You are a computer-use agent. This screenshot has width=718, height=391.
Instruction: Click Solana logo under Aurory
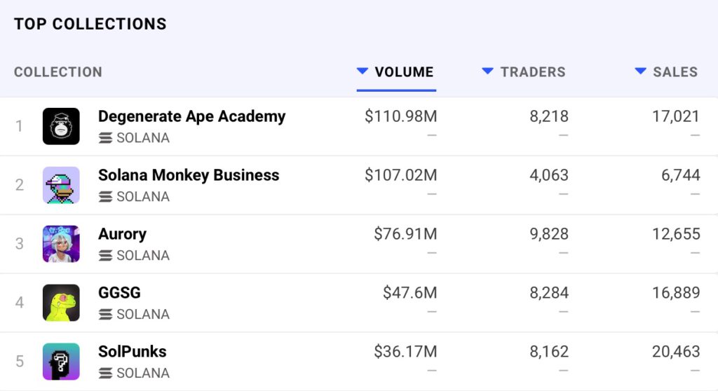[x=106, y=256]
